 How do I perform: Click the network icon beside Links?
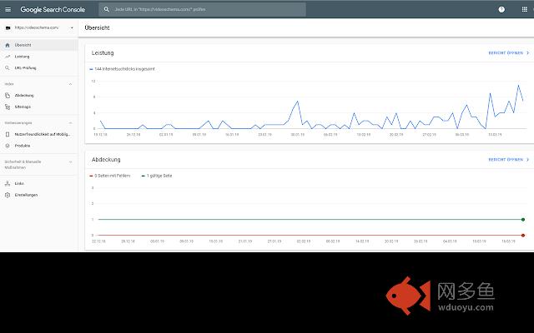tap(8, 183)
